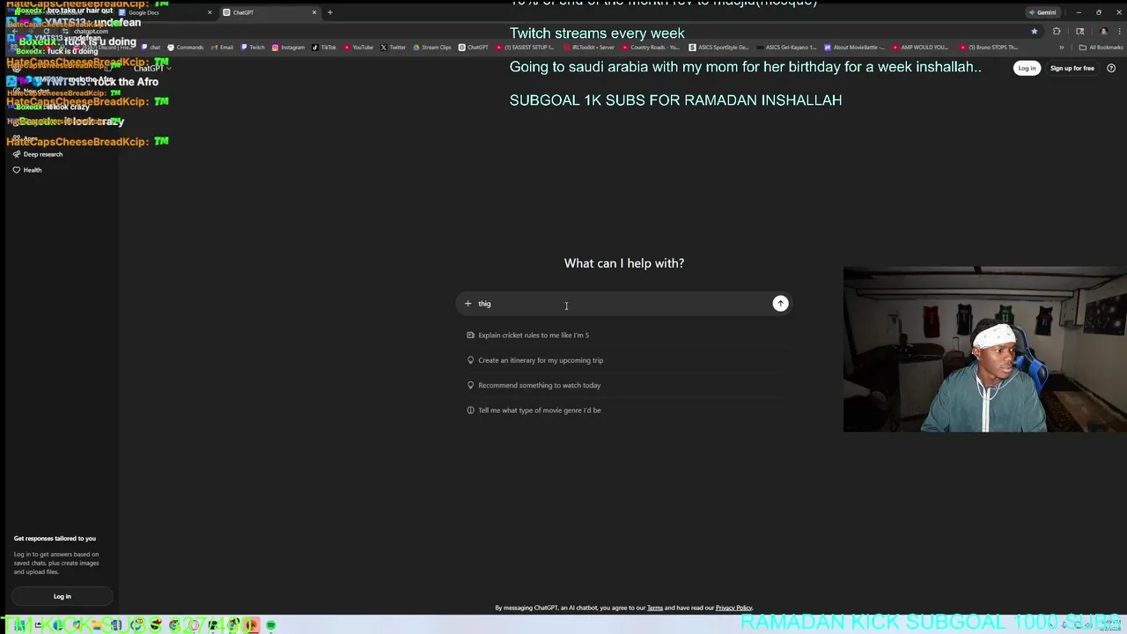Open the YouTube bookmark

click(358, 48)
